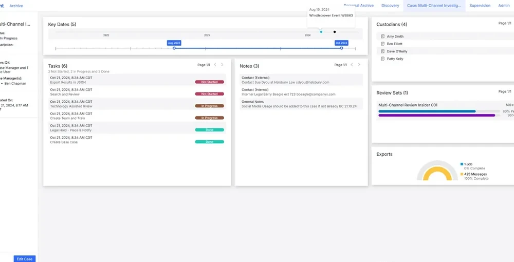The image size is (514, 262).
Task: Select Legal Hold - Place & Notify task
Action: click(137, 128)
